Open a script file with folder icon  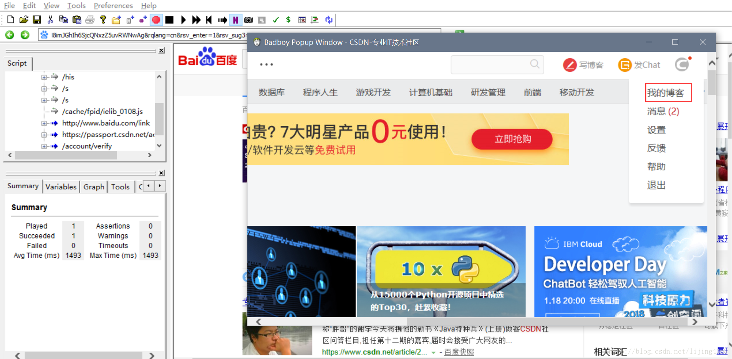click(24, 20)
